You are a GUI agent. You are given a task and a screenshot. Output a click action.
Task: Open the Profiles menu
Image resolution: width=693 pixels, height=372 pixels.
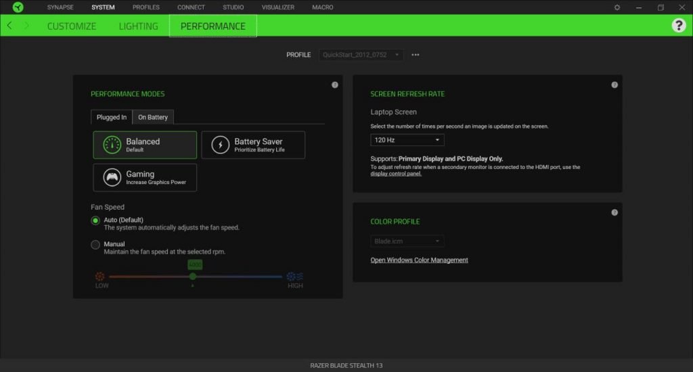146,7
